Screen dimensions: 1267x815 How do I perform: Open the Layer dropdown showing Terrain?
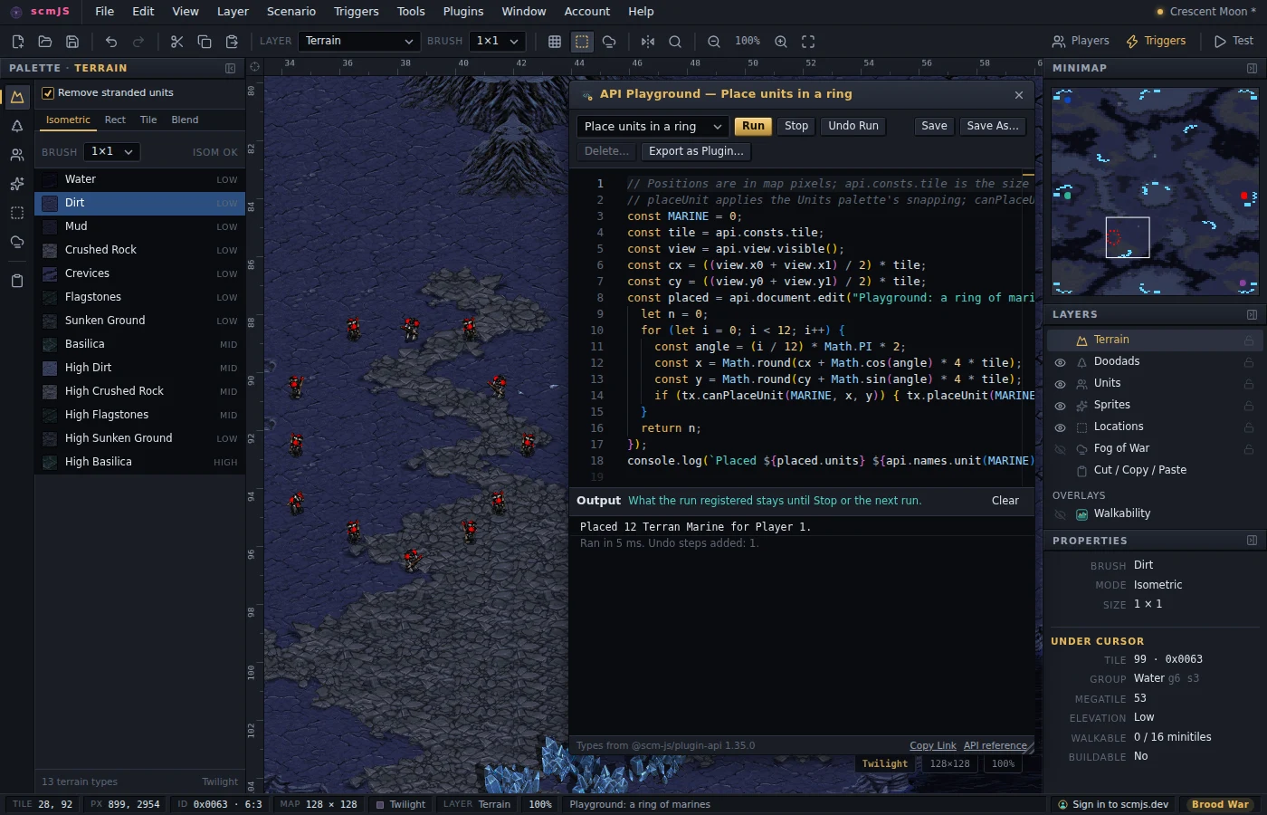359,42
